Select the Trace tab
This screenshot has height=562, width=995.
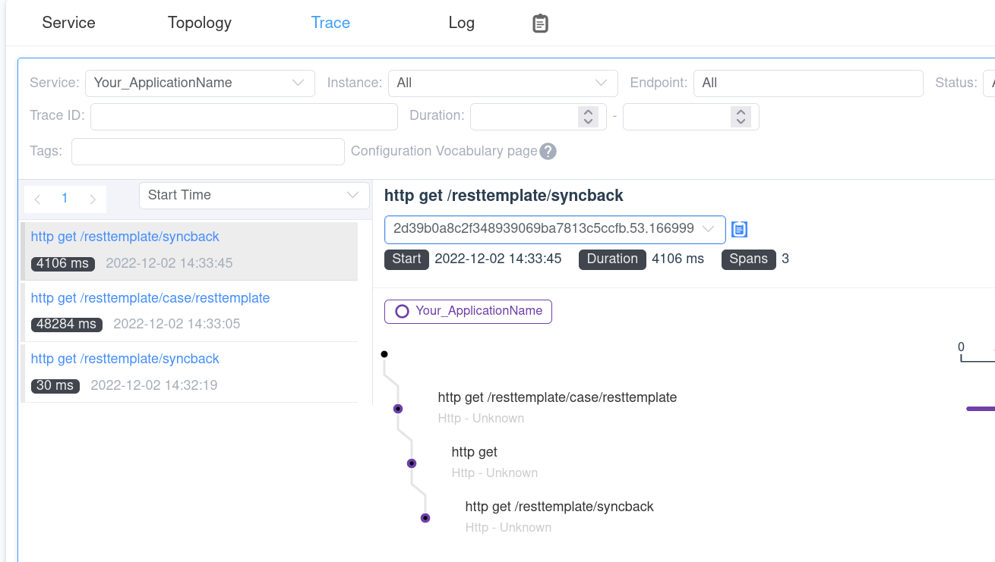tap(330, 23)
